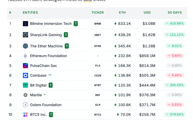Click the TICKER column header
The height and width of the screenshot is (120, 193).
point(98,12)
